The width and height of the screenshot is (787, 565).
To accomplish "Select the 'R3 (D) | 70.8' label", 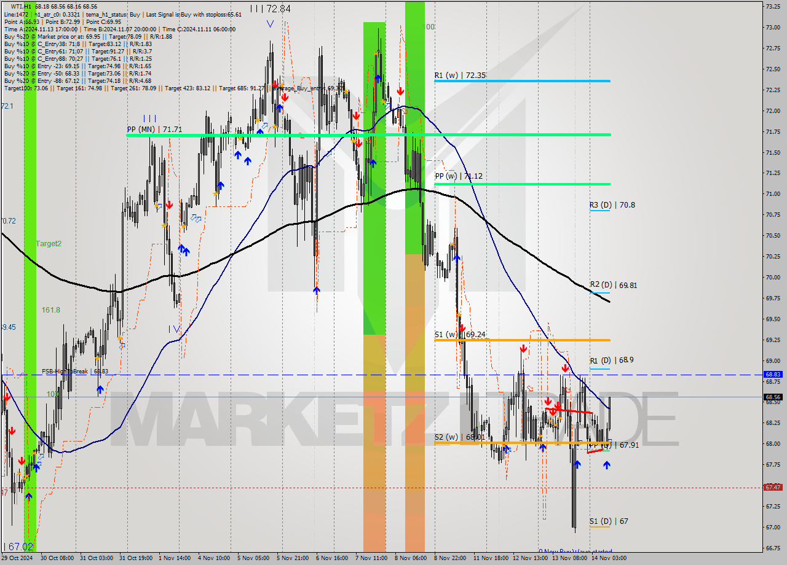I will point(612,205).
